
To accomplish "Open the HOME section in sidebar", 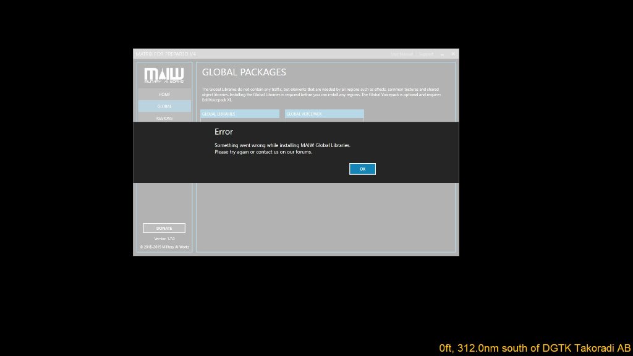I will tap(164, 94).
